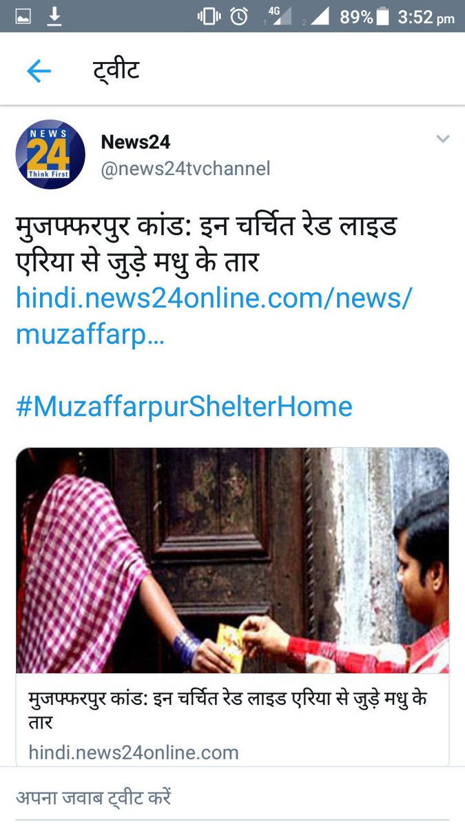The image size is (465, 827).
Task: Tap the download icon in status bar
Action: coord(54,17)
